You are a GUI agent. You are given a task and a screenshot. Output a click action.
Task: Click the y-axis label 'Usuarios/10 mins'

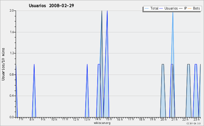[x=3, y=64]
